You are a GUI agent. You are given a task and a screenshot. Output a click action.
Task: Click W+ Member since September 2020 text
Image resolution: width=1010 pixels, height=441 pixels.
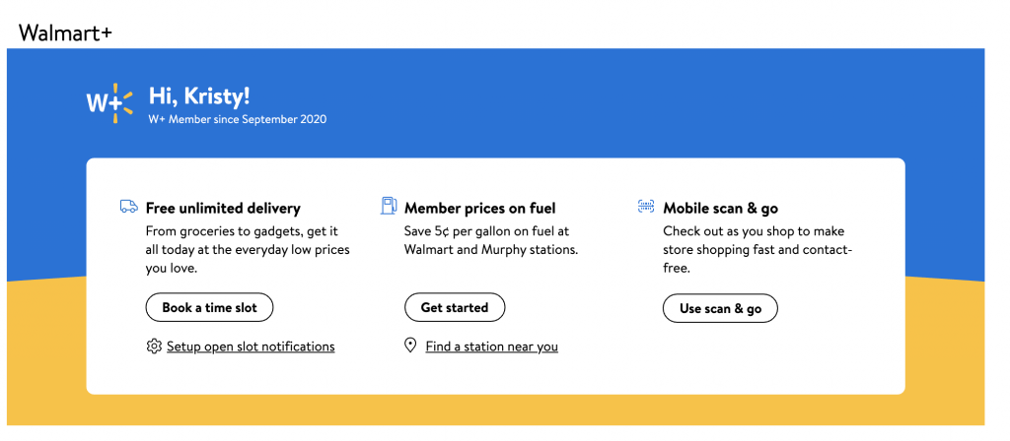coord(237,119)
